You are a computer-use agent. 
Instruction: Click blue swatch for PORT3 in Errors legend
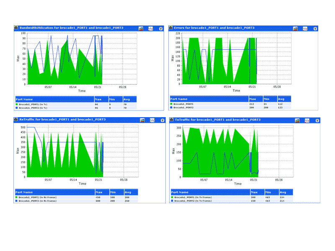click(x=171, y=108)
